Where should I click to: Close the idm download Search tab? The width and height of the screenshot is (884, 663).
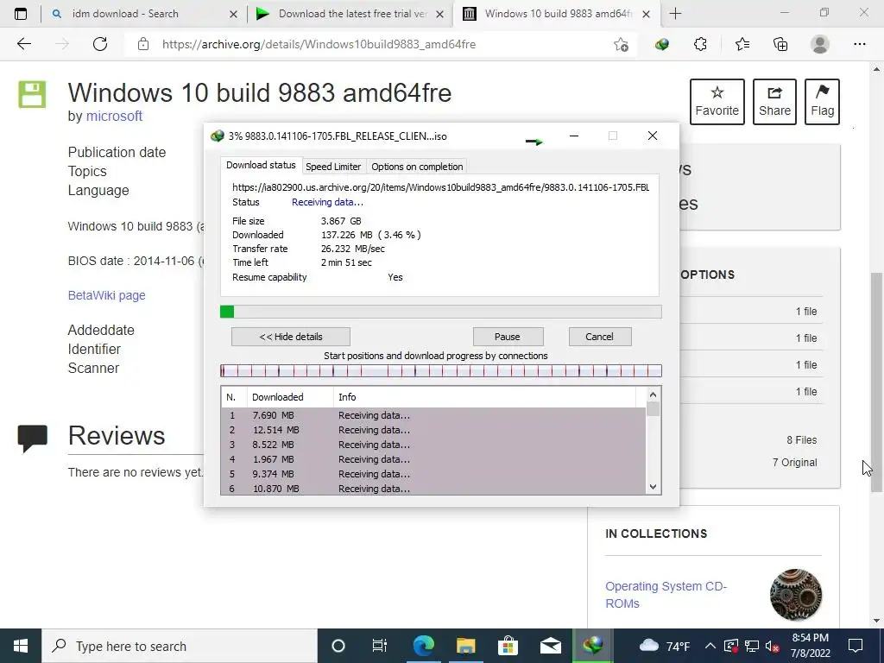[x=233, y=14]
